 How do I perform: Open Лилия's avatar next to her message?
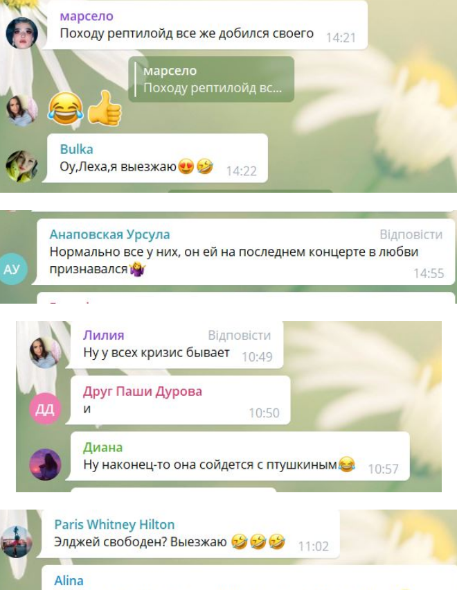click(x=45, y=353)
